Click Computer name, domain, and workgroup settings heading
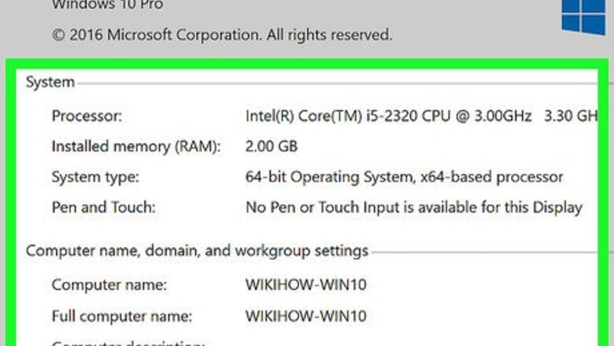Screen dimensions: 614x346 click(x=197, y=251)
